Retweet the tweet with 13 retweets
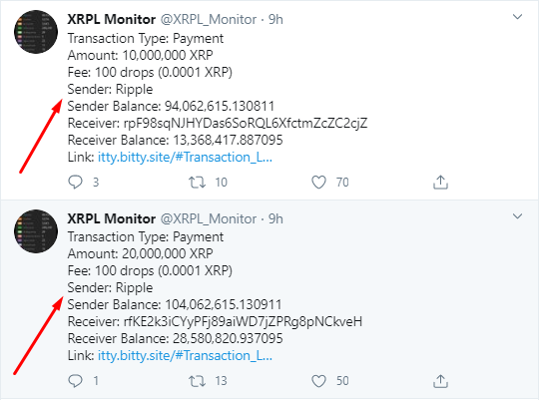The image size is (541, 400). [197, 381]
